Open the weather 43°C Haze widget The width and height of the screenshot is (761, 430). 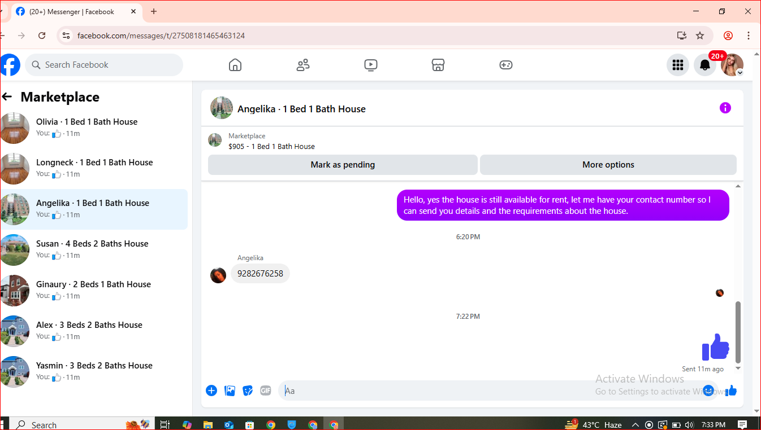pos(594,425)
